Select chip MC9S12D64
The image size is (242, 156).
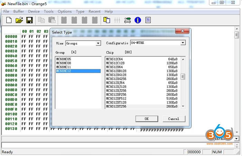coord(142,67)
